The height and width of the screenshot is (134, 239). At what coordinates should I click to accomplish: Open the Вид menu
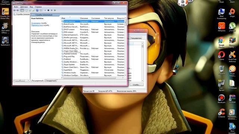[x=31, y=7]
